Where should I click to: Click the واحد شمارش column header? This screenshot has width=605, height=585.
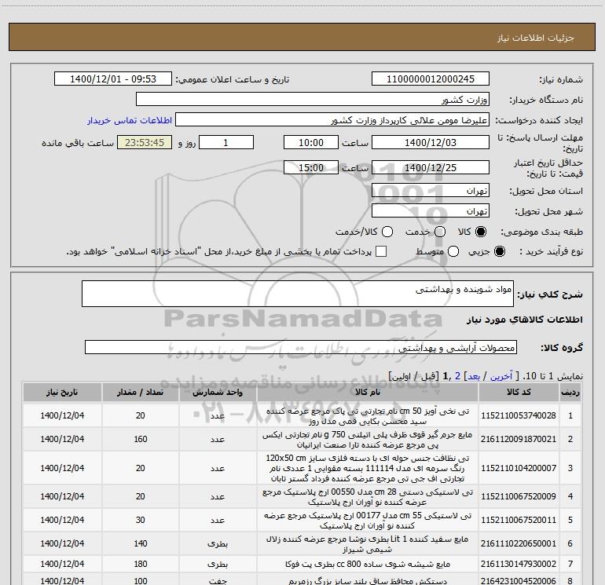tap(218, 392)
